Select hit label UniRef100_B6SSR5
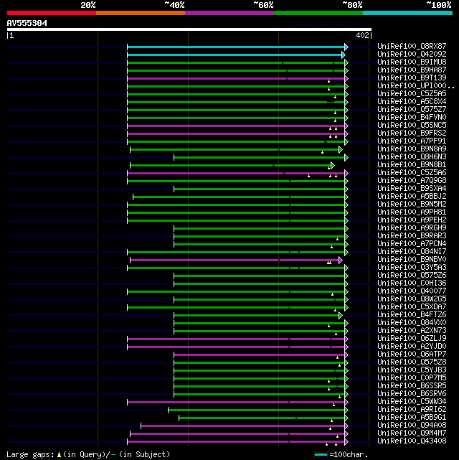 [x=412, y=386]
